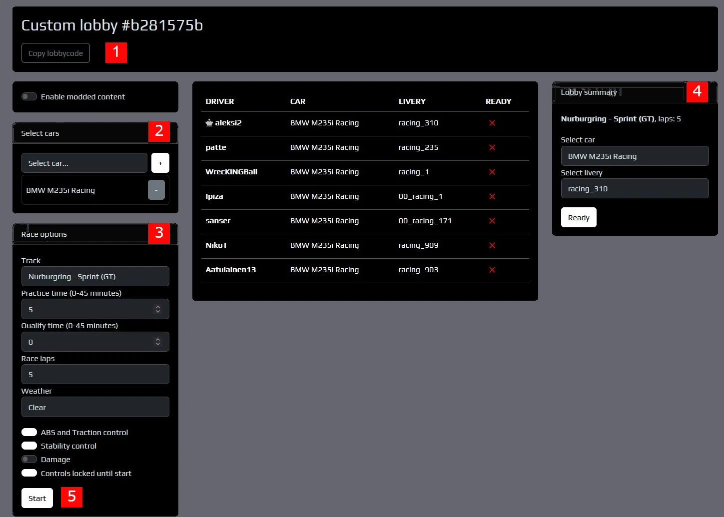This screenshot has height=517, width=724.
Task: Select driver name Aatulainen13
Action: click(231, 270)
